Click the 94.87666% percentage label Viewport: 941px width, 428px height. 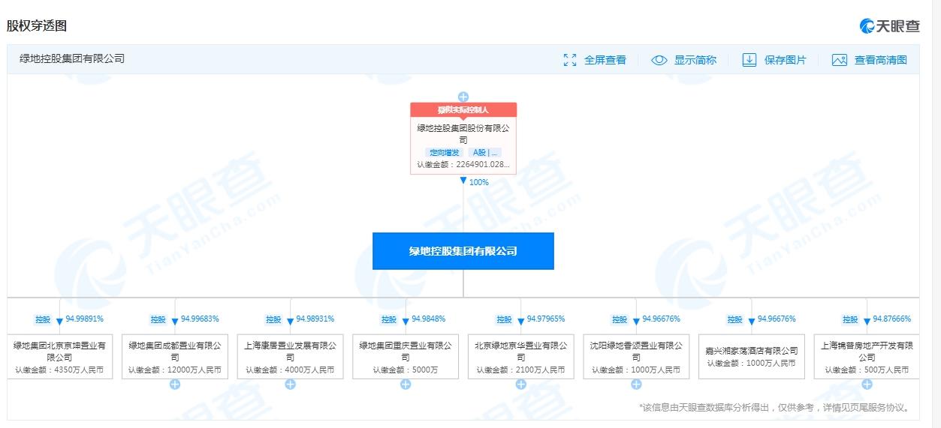(x=892, y=319)
